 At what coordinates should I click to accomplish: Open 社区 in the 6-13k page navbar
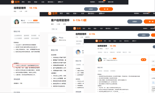[x=83, y=13]
